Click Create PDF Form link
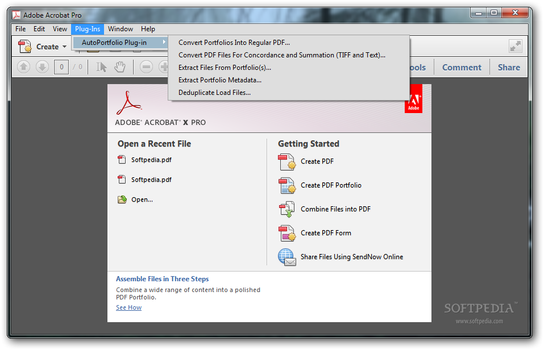The image size is (544, 350). point(326,233)
